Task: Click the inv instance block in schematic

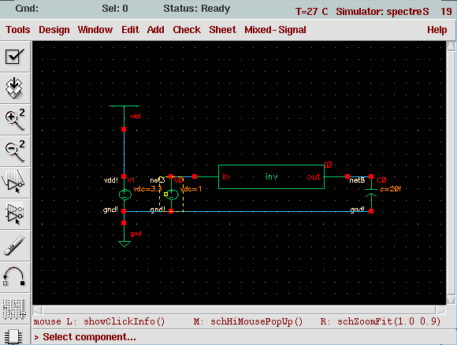Action: coord(271,177)
